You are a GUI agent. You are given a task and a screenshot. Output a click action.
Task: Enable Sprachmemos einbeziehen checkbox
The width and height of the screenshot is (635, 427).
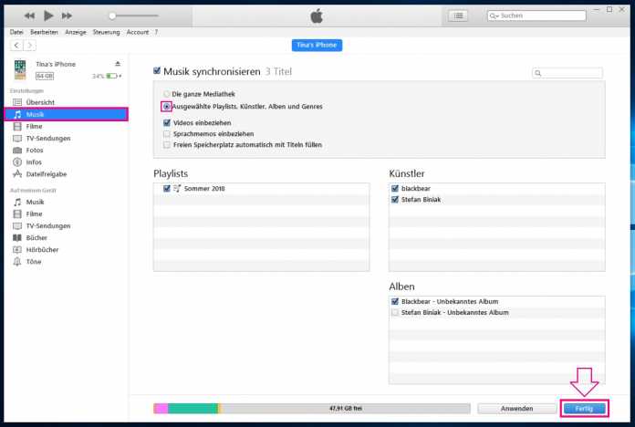coord(166,133)
